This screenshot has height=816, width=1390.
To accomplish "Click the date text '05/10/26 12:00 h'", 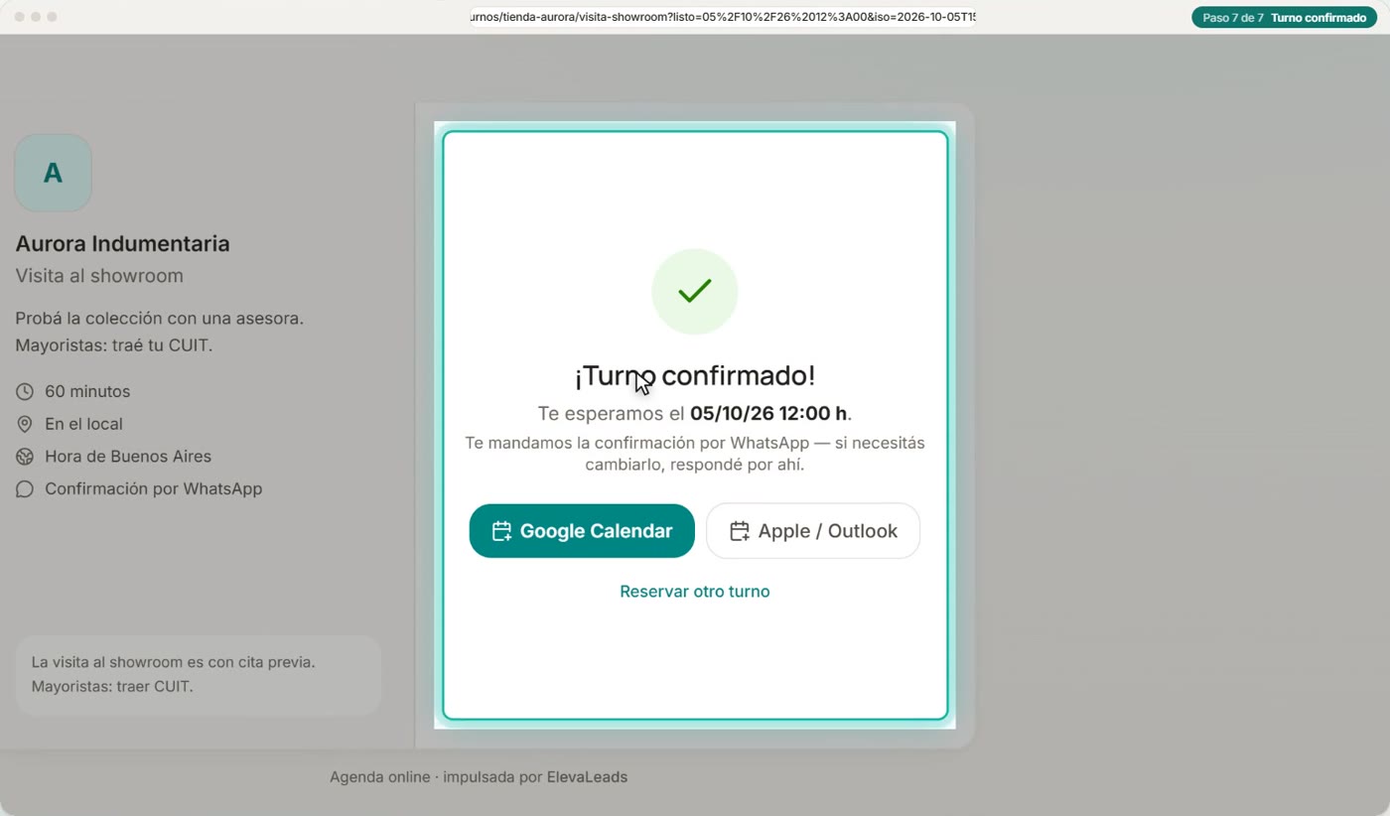I will [768, 413].
